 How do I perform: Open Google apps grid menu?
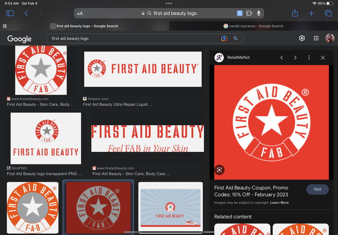click(316, 38)
